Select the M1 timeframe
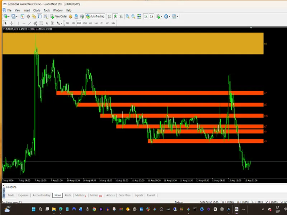Screen dimensions: 287x215 [x=67, y=23]
